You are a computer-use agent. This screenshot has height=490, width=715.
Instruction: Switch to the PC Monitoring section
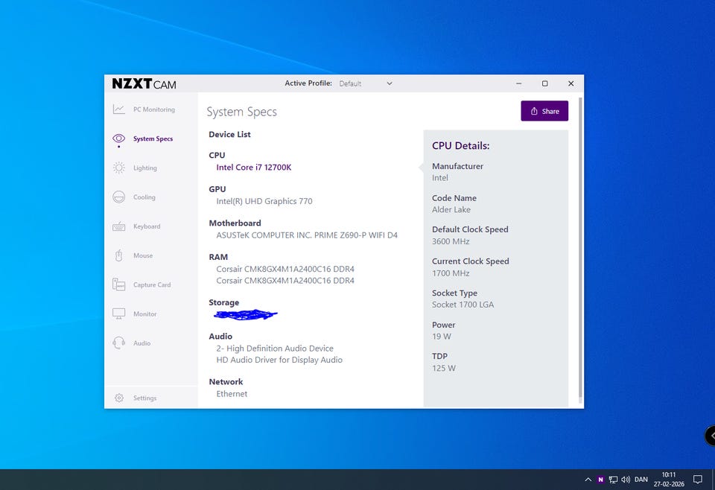pos(154,109)
